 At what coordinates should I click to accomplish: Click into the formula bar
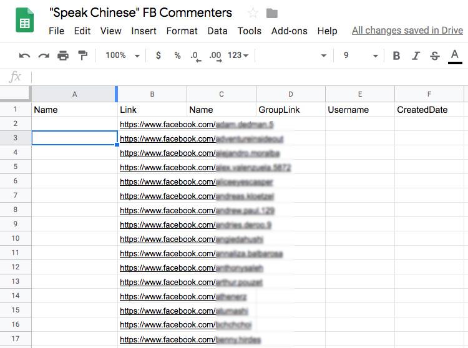pos(250,77)
